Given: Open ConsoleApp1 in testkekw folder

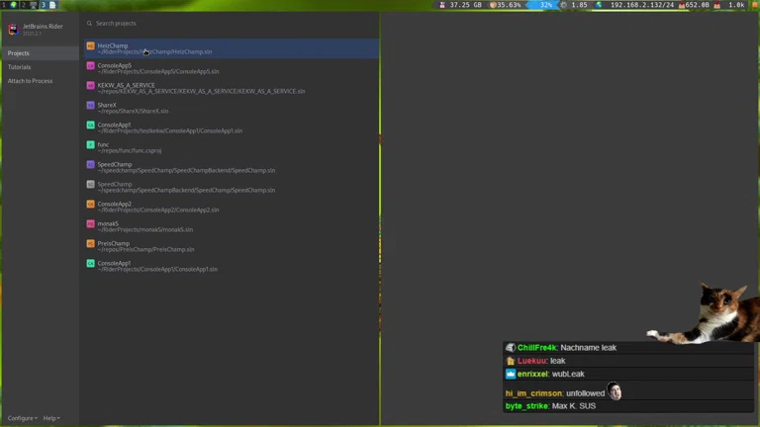Looking at the screenshot, I should click(232, 128).
